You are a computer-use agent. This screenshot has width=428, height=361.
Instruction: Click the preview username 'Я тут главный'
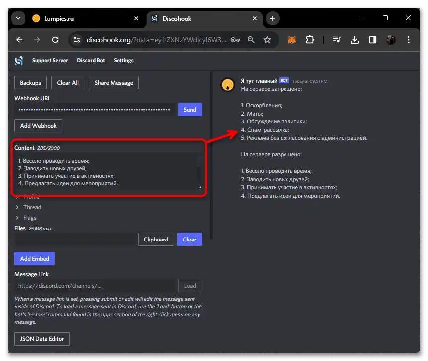click(x=259, y=81)
